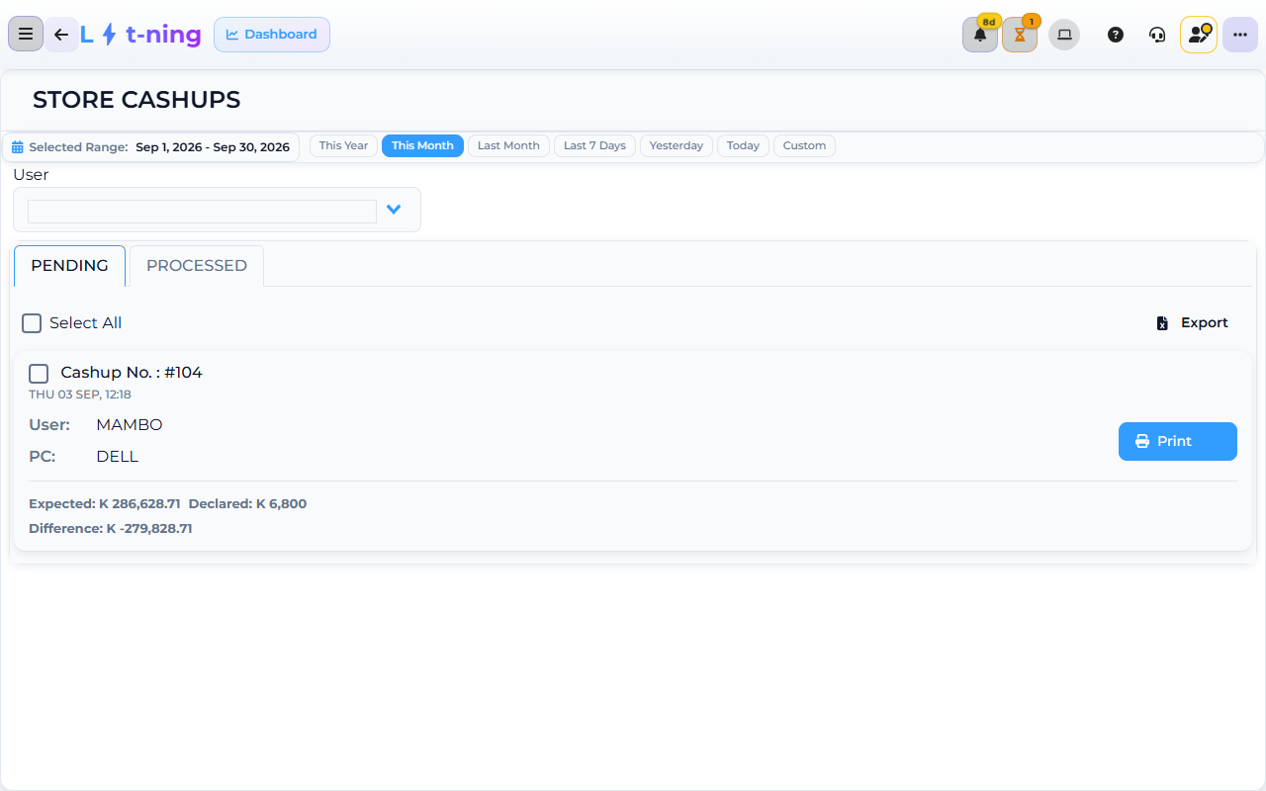This screenshot has width=1266, height=791.
Task: Switch to the PENDING tab
Action: 69,266
